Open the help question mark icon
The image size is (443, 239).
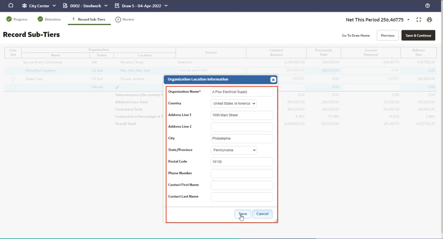(x=428, y=6)
